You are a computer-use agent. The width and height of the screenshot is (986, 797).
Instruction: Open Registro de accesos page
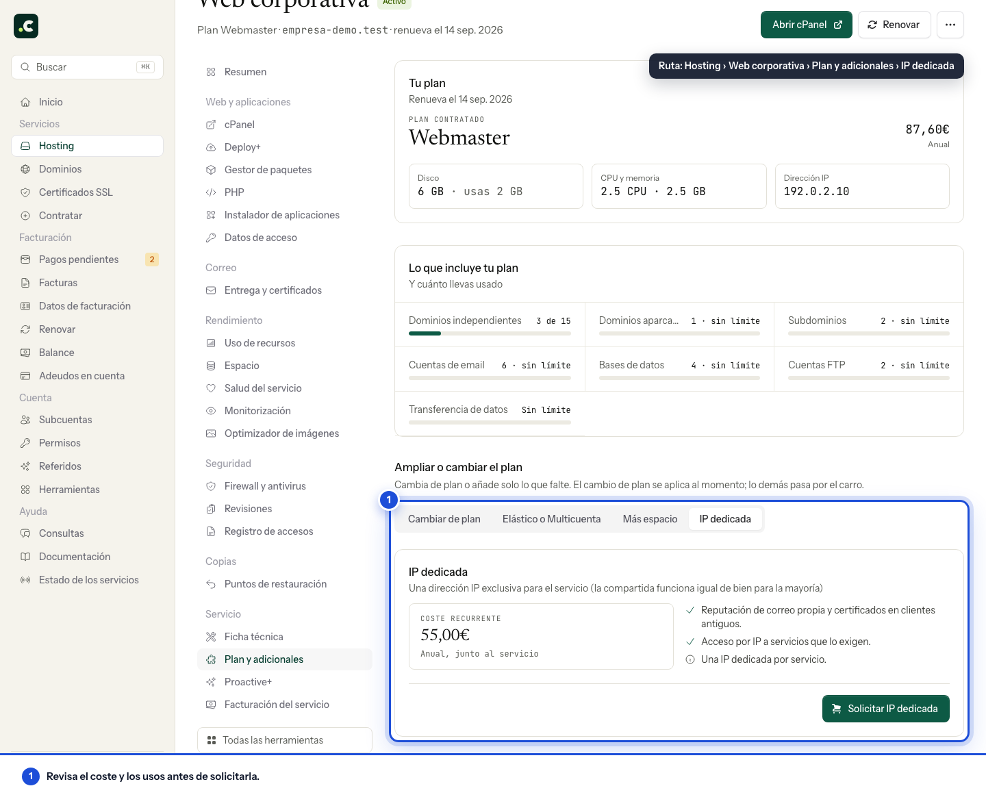[x=285, y=531]
